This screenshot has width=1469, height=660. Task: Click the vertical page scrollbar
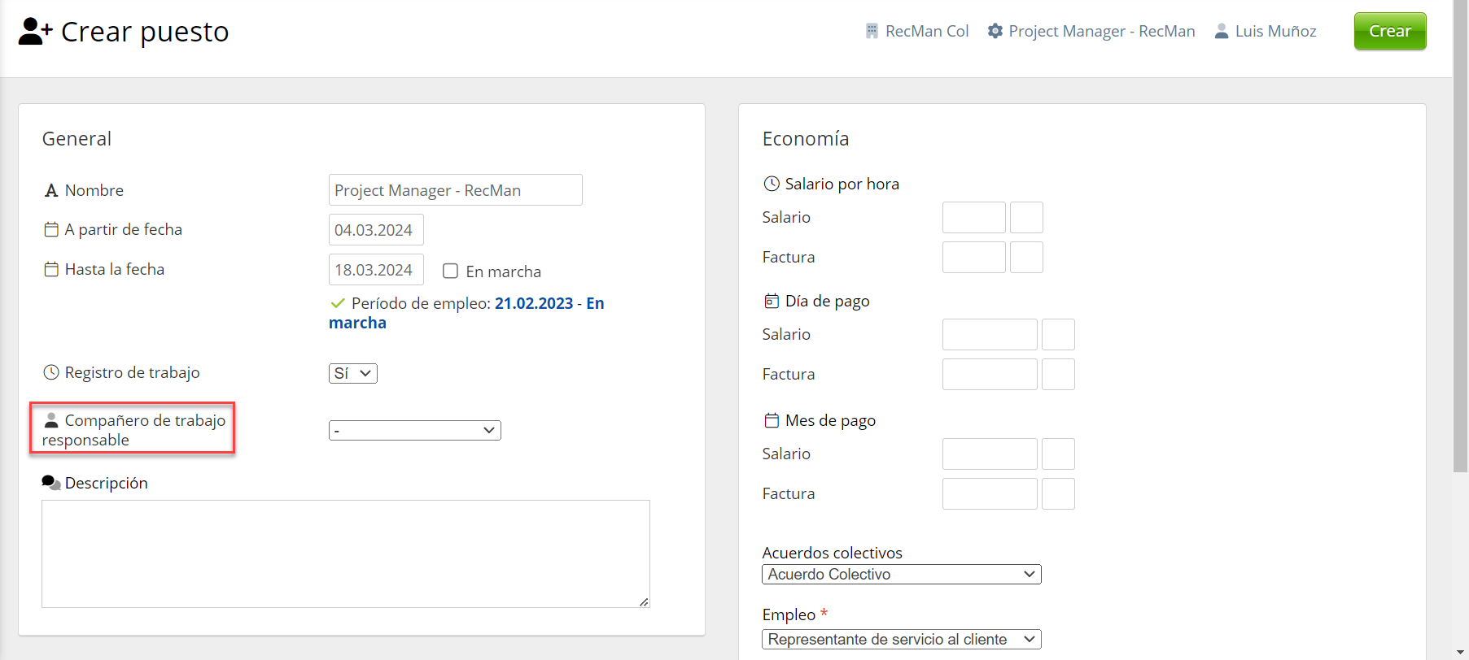pyautogui.click(x=1460, y=244)
